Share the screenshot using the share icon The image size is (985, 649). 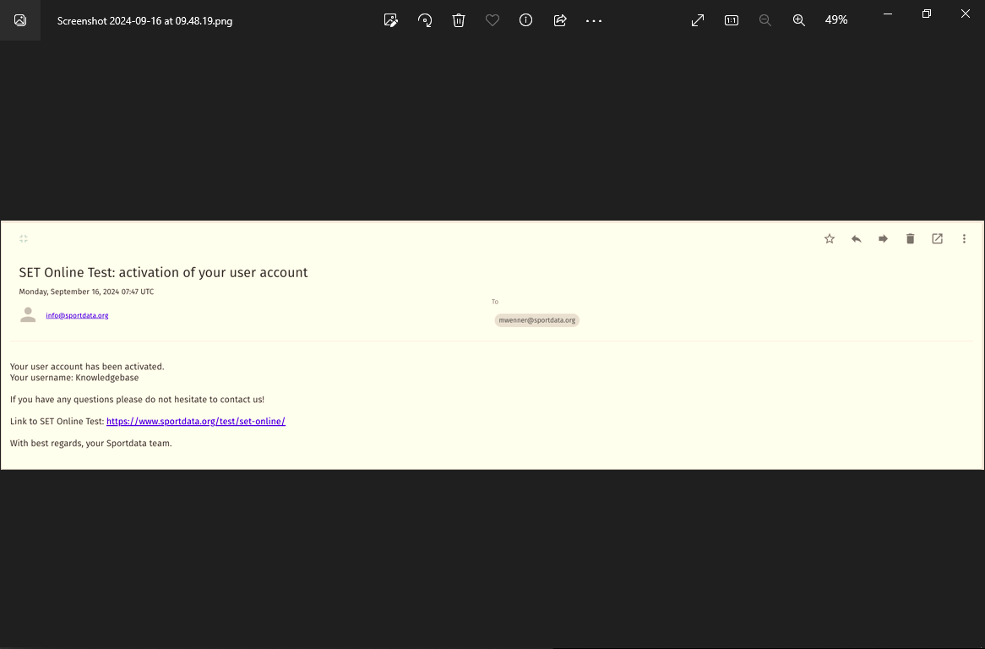560,20
